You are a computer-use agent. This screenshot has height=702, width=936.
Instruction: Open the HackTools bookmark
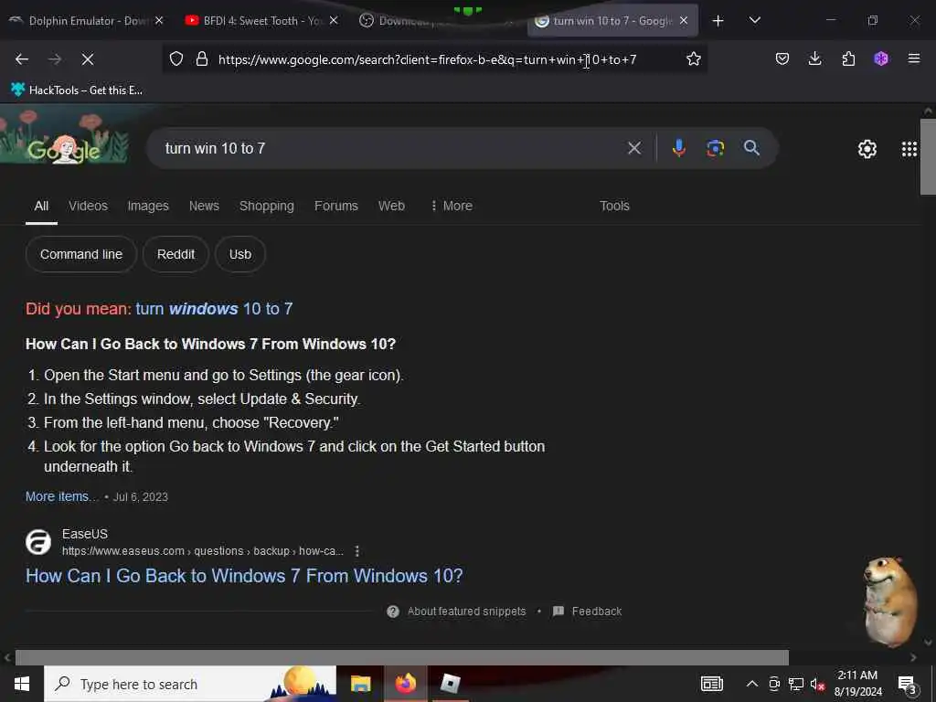[77, 90]
